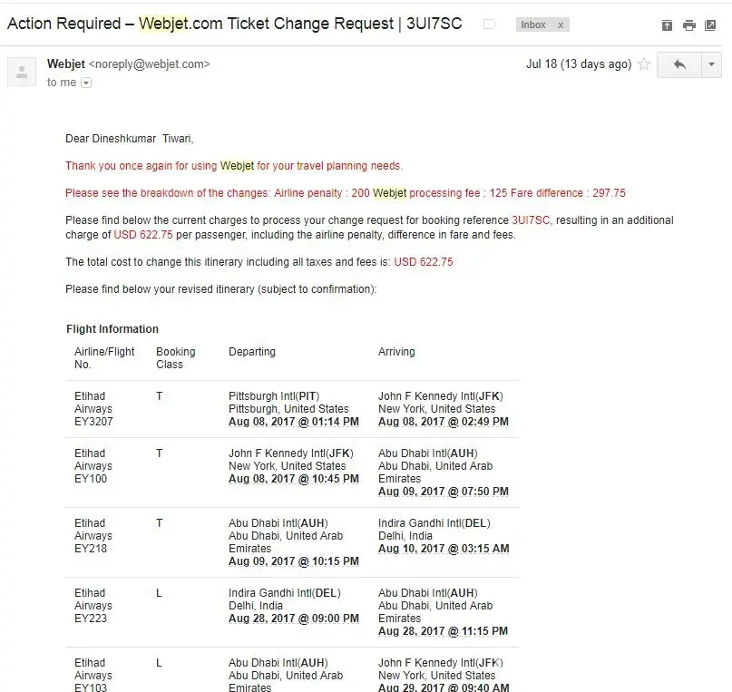Open the more options dropdown beside Reply

[x=712, y=64]
